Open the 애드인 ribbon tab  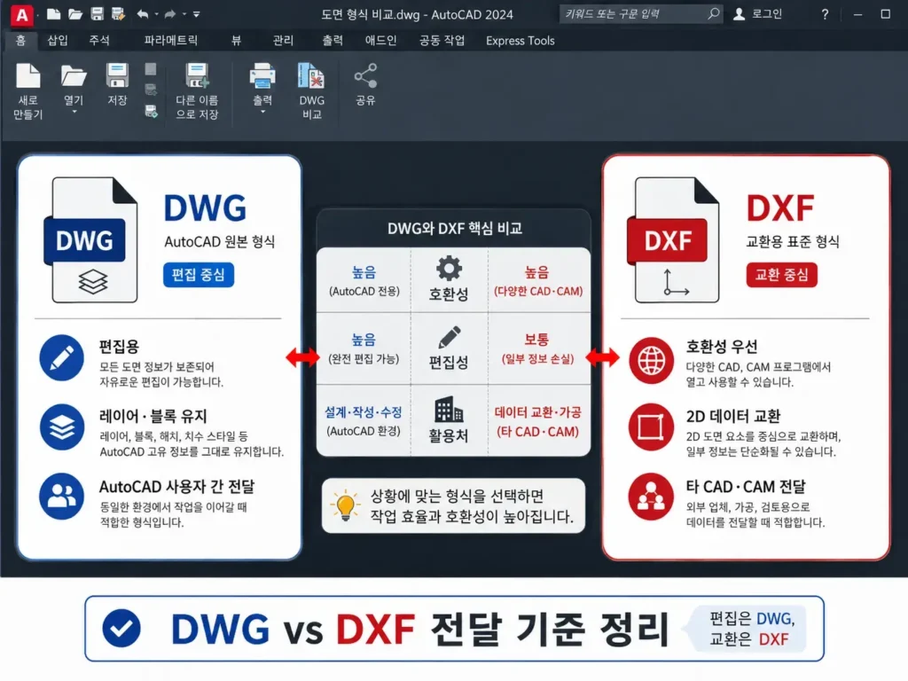(380, 40)
